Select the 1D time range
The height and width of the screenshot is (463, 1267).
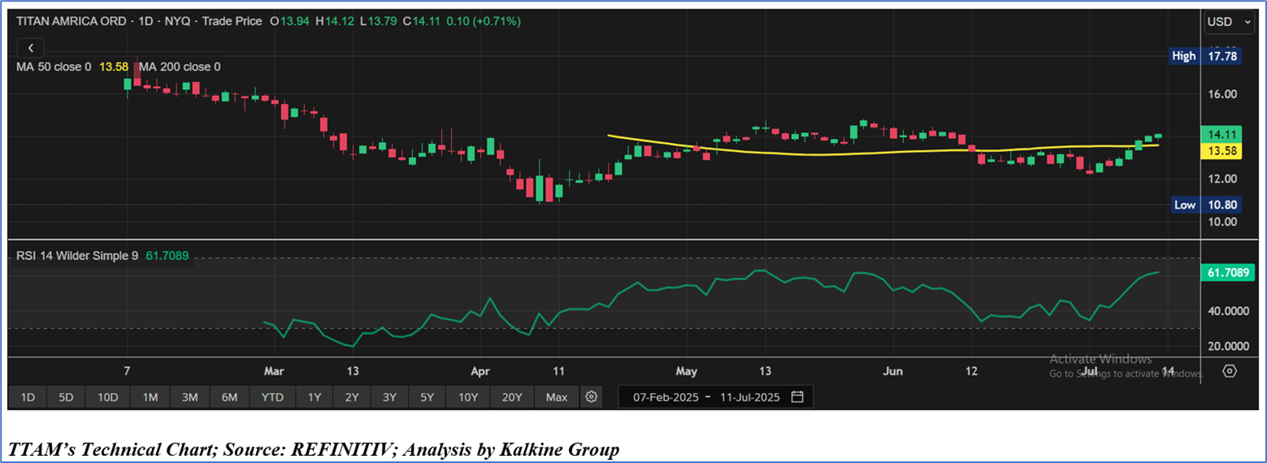click(28, 397)
